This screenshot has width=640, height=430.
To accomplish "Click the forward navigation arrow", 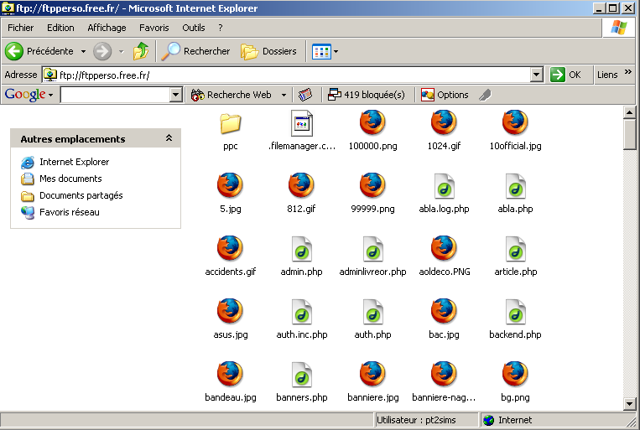I will (102, 51).
